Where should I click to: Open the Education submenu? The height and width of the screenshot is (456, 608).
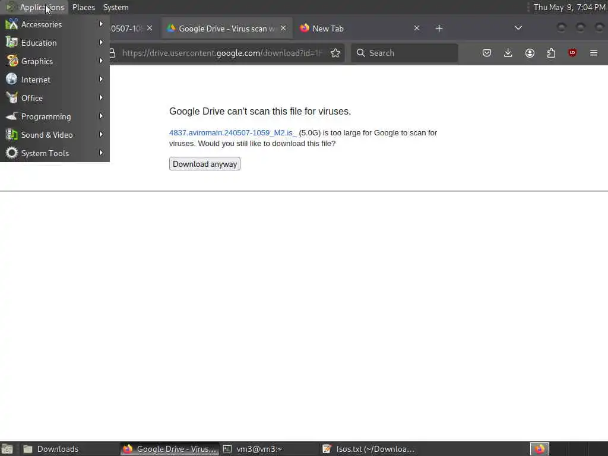pyautogui.click(x=55, y=43)
